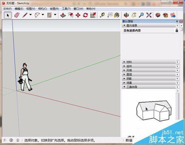Pick the Line pencil tool
The image size is (185, 145).
click(25, 15)
